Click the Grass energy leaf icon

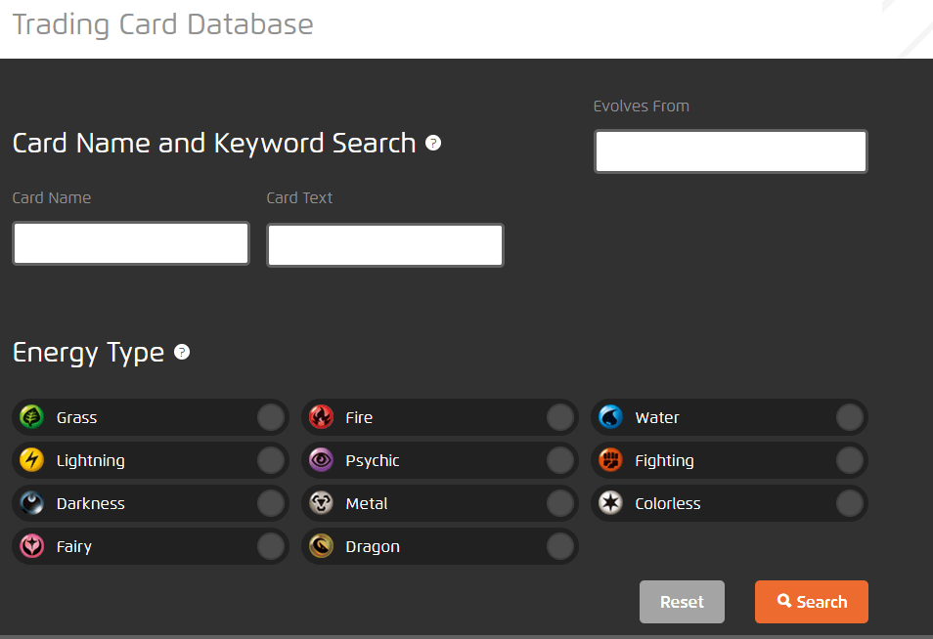(x=31, y=417)
